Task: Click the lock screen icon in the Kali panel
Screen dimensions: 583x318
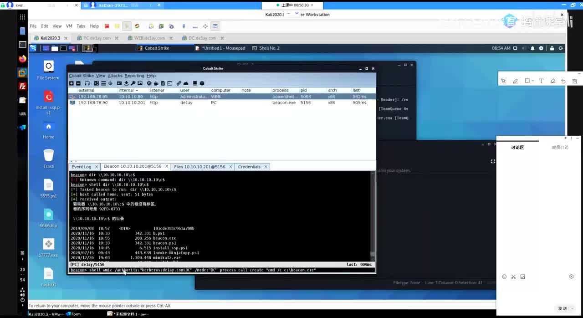Action: [552, 48]
